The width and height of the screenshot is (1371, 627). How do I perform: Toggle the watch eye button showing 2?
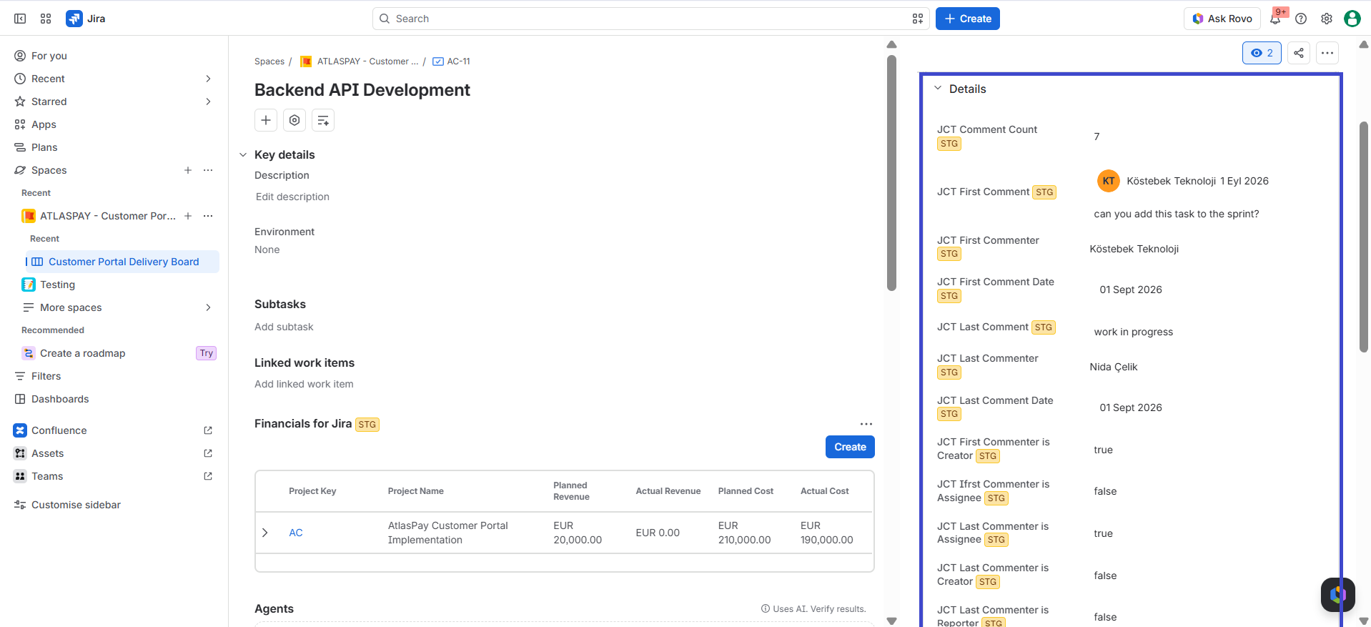1262,53
